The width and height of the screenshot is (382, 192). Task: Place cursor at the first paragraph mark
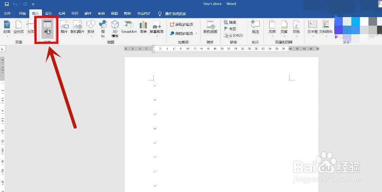(x=155, y=85)
